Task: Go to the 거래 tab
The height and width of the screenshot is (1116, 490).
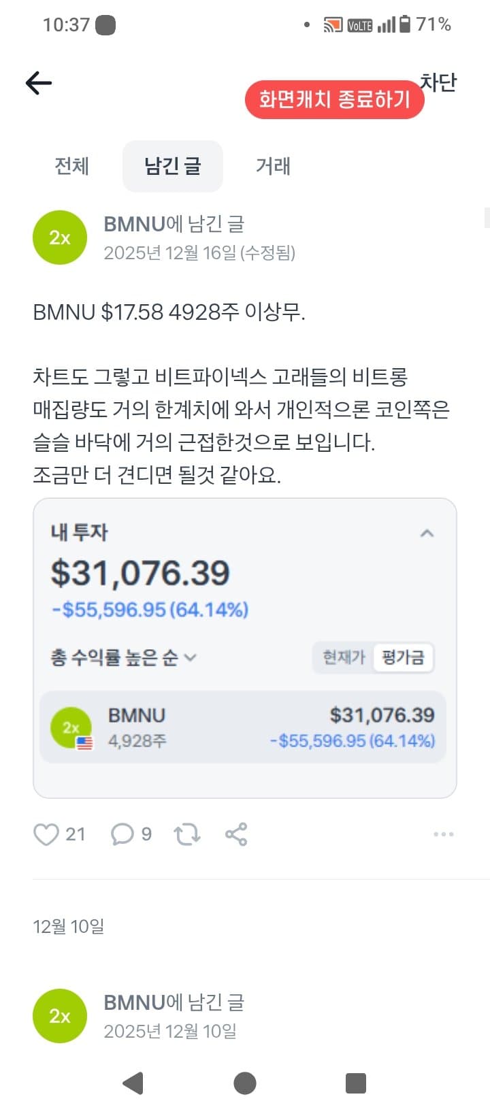Action: coord(273,166)
